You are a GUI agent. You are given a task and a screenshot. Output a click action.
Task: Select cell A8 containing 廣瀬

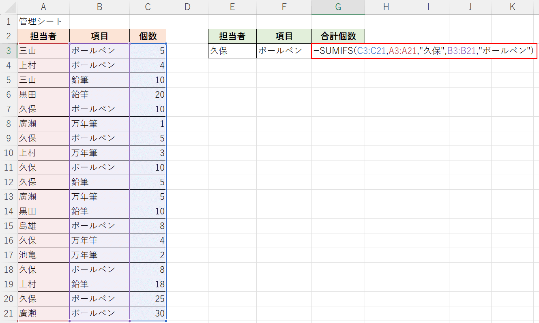(x=43, y=124)
